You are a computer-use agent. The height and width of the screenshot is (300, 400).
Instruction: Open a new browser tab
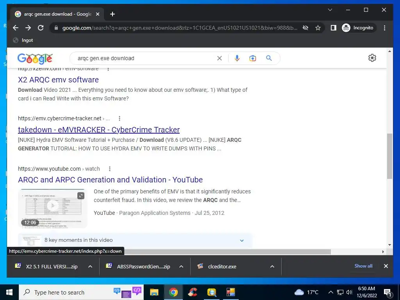pos(112,14)
